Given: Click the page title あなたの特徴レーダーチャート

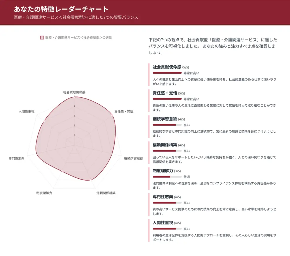Looking at the screenshot, I should pos(60,9).
